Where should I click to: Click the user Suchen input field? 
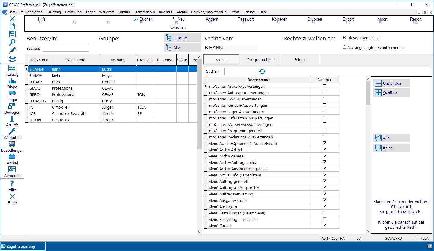[x=66, y=48]
